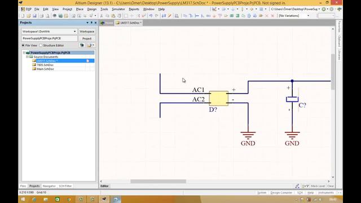This screenshot has height=203, width=361.
Task: Select the Main.SchDoc file in the tree
Action: (x=45, y=69)
